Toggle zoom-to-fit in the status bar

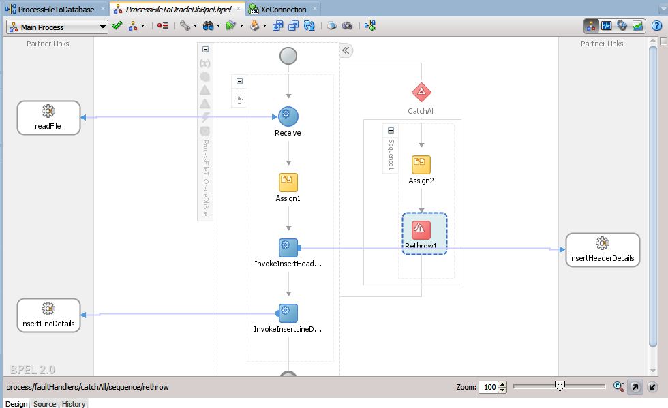coord(619,387)
